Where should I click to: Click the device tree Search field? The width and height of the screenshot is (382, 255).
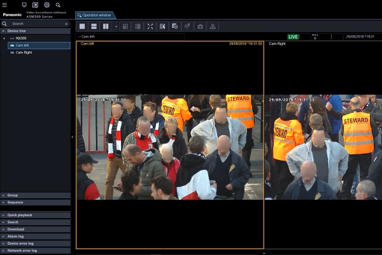(38, 24)
